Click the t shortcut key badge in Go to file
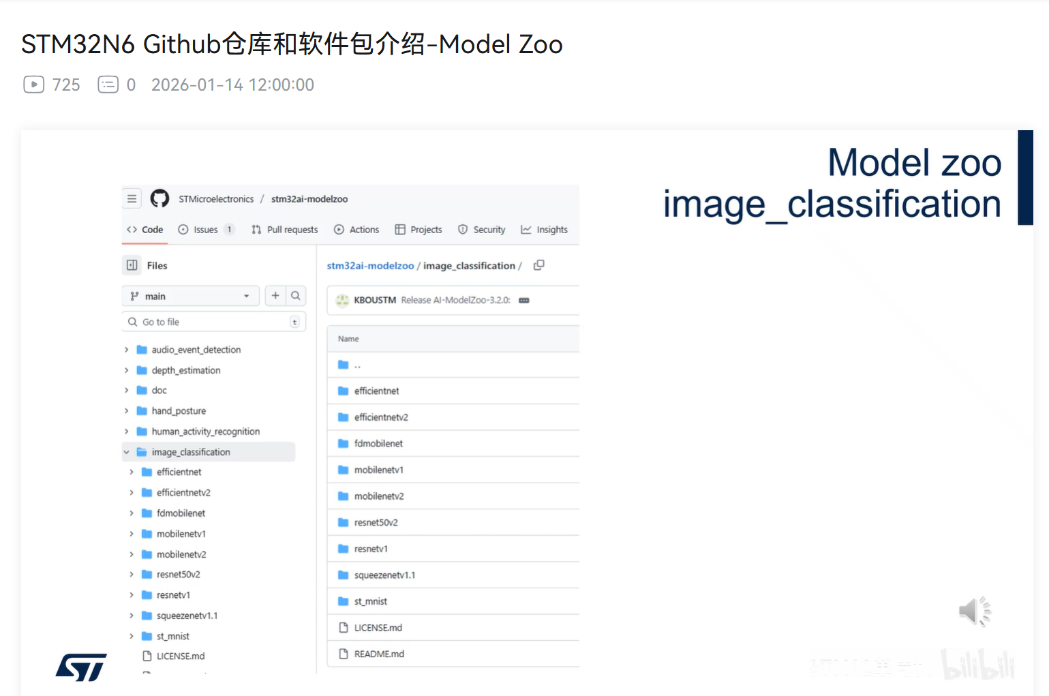 294,322
